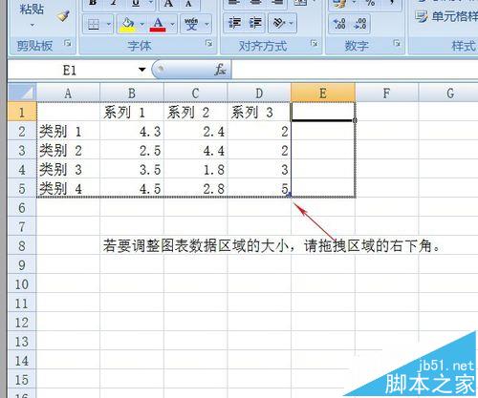Apply the red font color A
The image size is (478, 398).
tap(158, 25)
